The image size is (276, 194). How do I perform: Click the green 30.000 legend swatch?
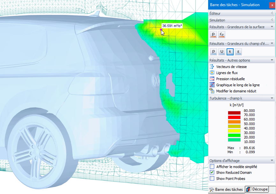pyautogui.click(x=234, y=135)
